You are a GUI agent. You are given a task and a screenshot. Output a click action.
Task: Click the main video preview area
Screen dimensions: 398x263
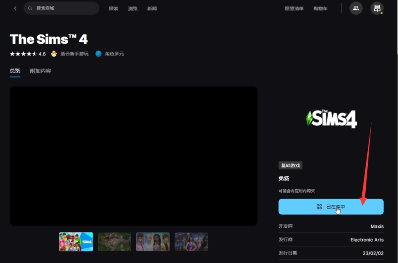click(133, 156)
